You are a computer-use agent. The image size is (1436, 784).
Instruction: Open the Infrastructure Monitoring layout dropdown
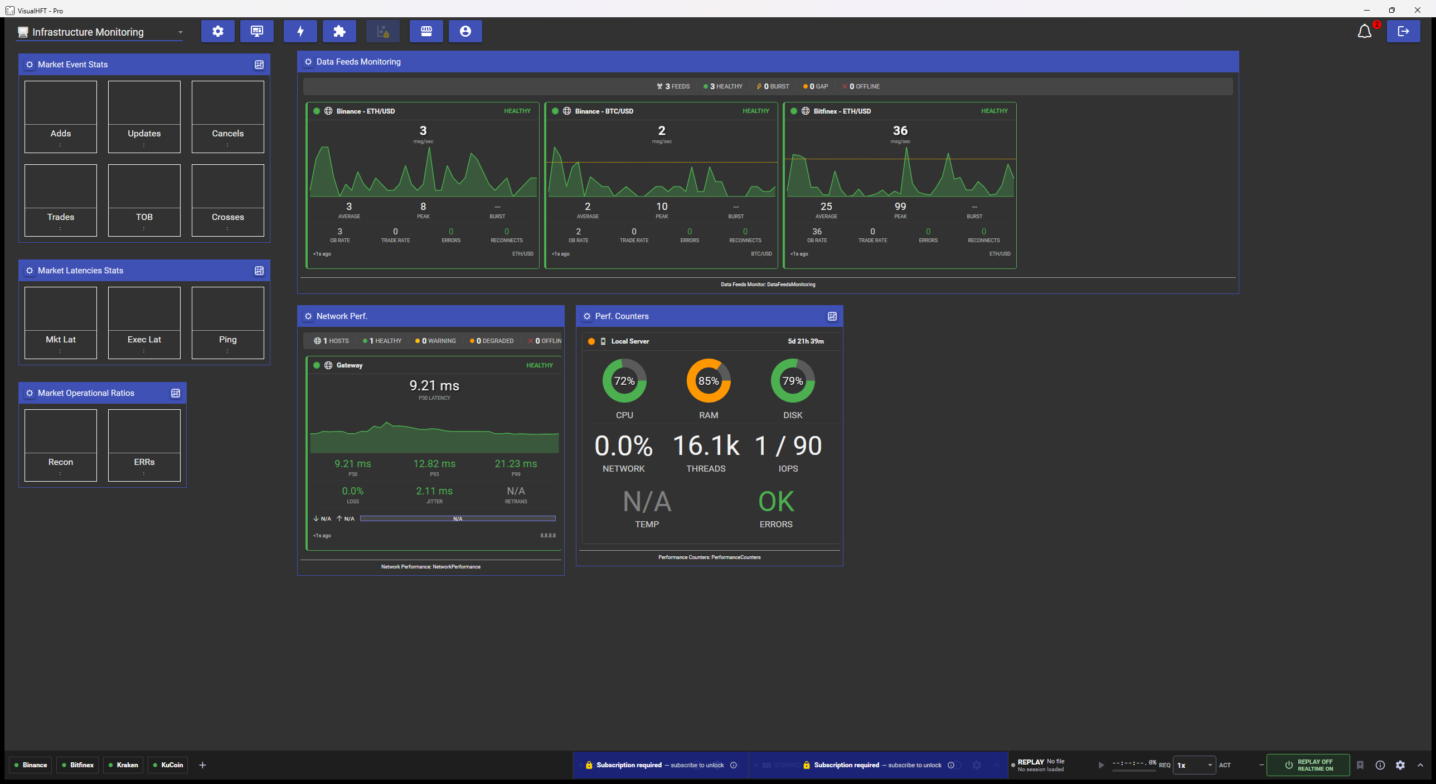(100, 32)
